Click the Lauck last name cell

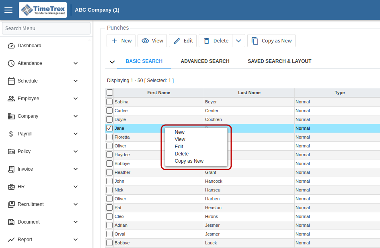pyautogui.click(x=249, y=243)
